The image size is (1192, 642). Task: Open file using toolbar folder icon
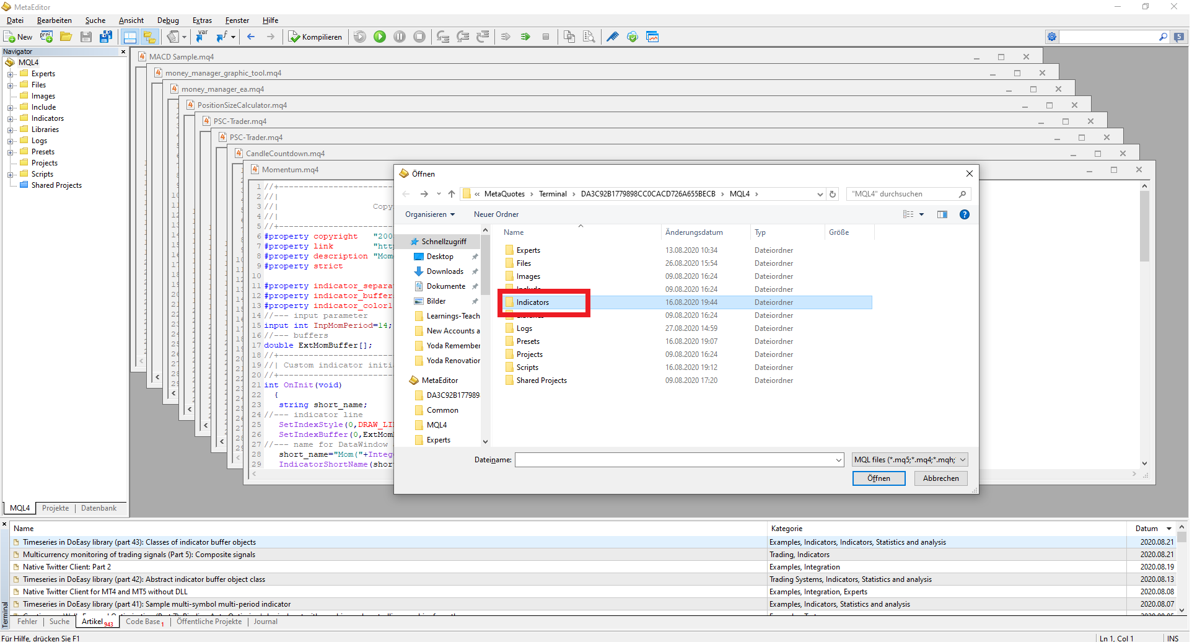(x=66, y=37)
